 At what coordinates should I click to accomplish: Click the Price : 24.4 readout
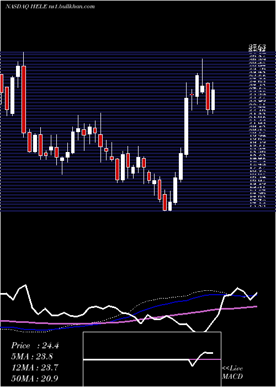point(35,346)
